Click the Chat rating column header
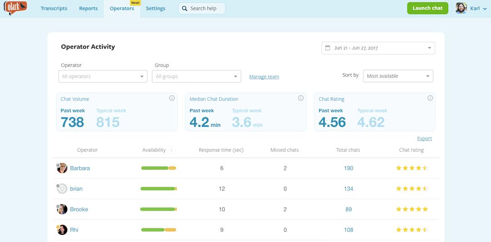491x242 pixels. click(x=411, y=150)
